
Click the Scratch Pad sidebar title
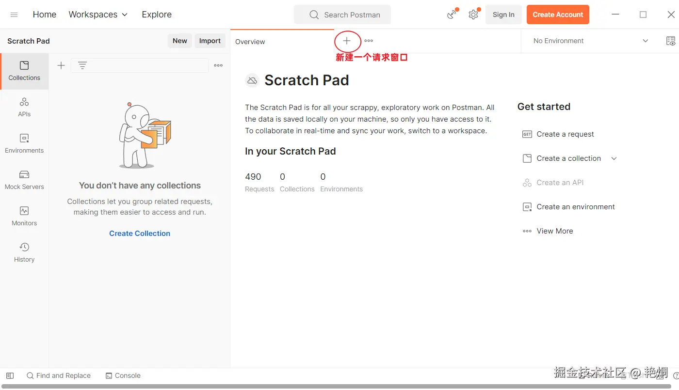(x=29, y=41)
